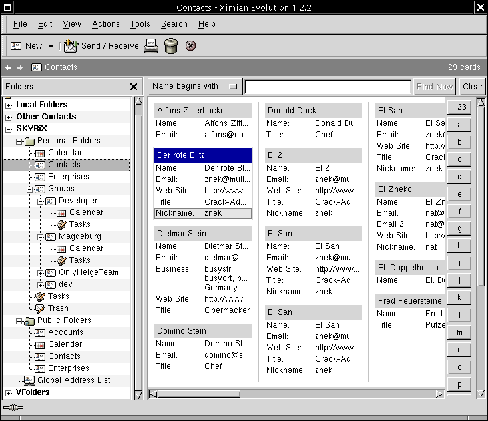Select Trash folder in Personal Folders
The height and width of the screenshot is (421, 488).
[58, 308]
